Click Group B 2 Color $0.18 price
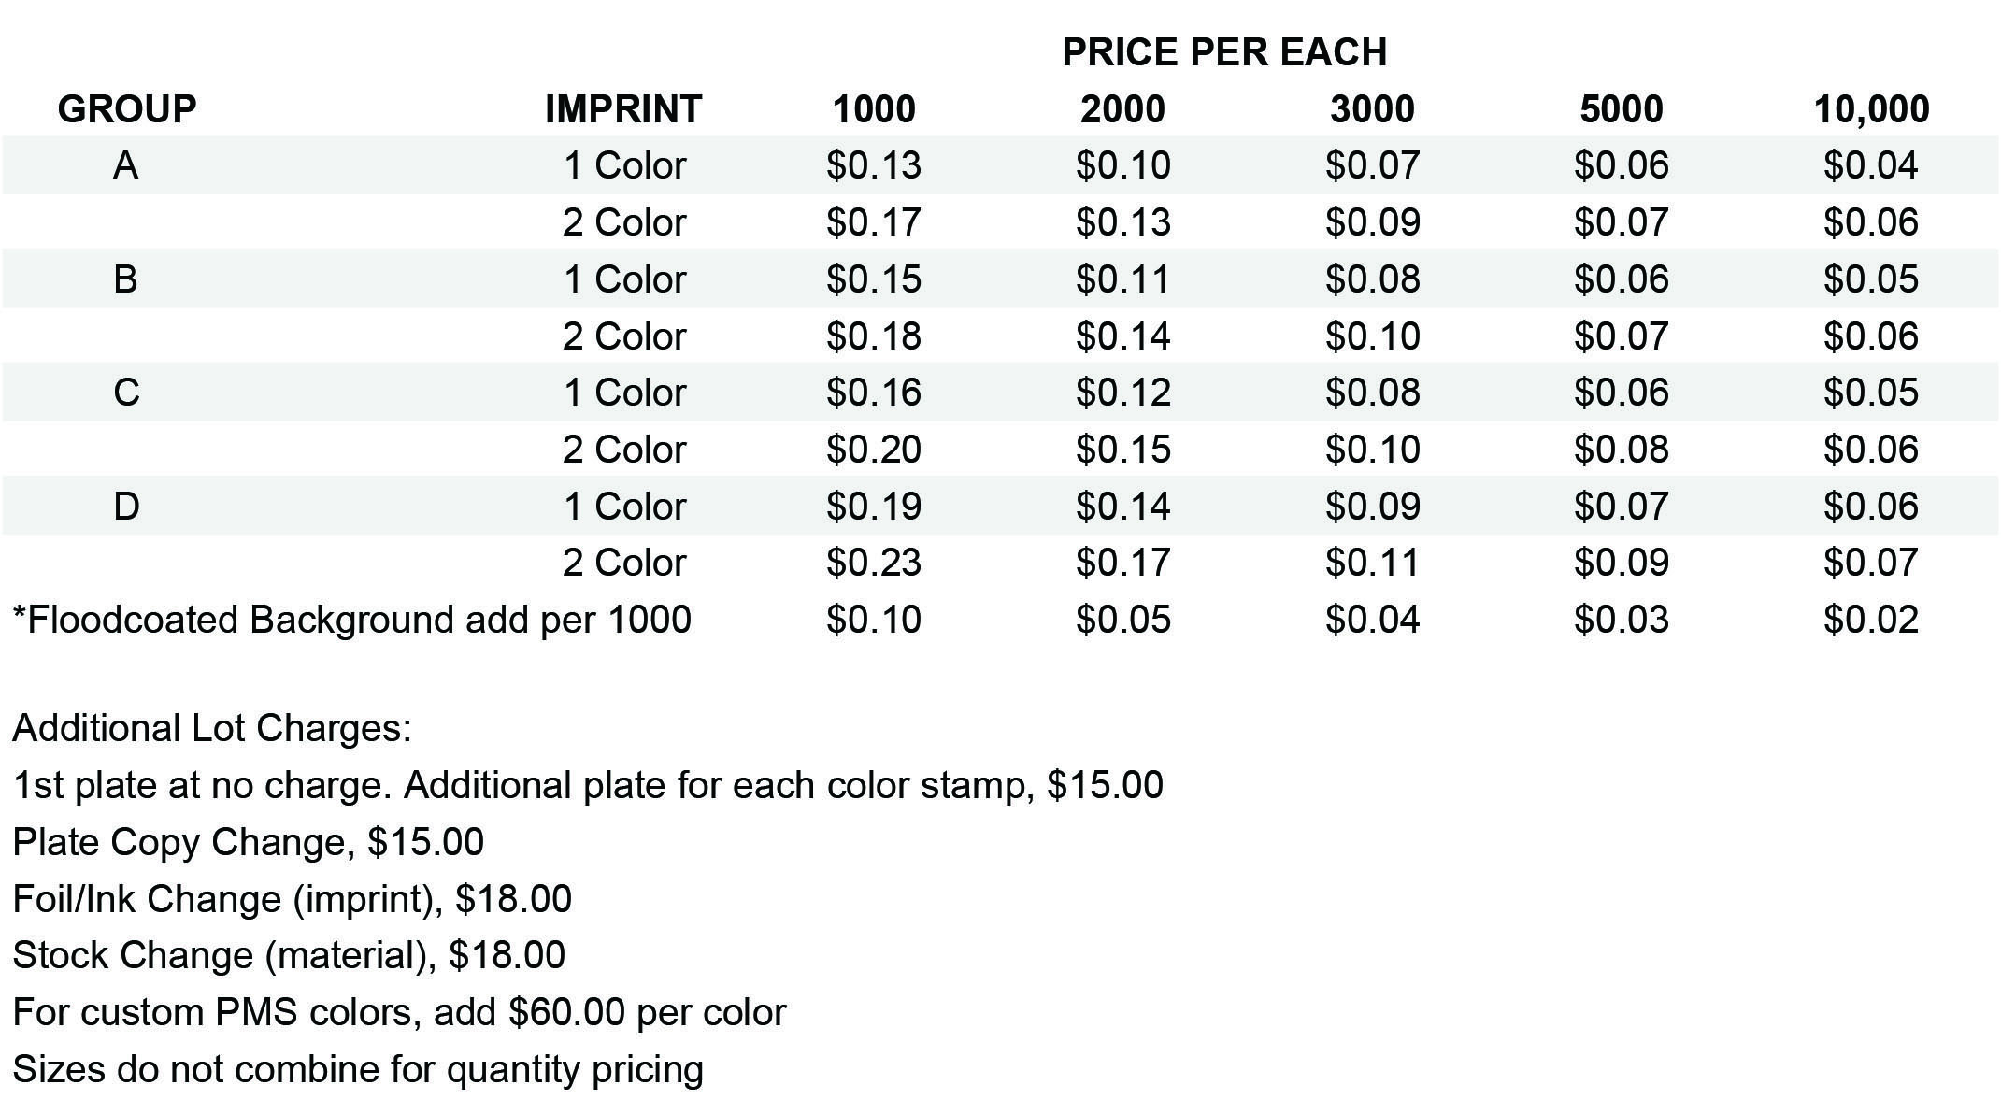Screen dimensions: 2001x1100 pyautogui.click(x=874, y=336)
